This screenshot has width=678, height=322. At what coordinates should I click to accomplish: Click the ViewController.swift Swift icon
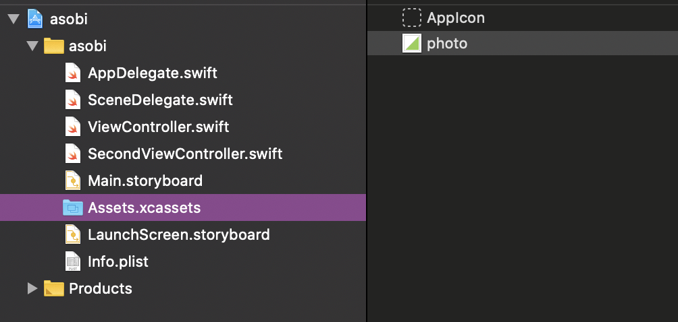pos(73,127)
